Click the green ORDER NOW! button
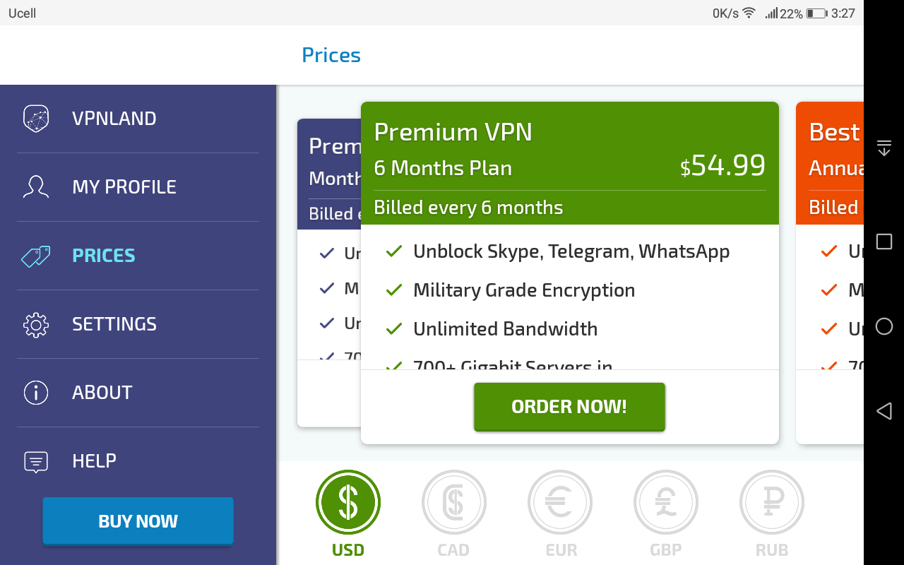The width and height of the screenshot is (904, 565). (569, 407)
